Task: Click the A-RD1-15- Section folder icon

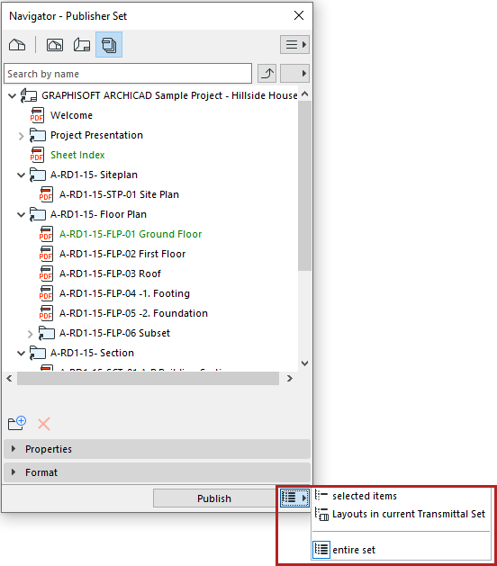Action: click(38, 354)
